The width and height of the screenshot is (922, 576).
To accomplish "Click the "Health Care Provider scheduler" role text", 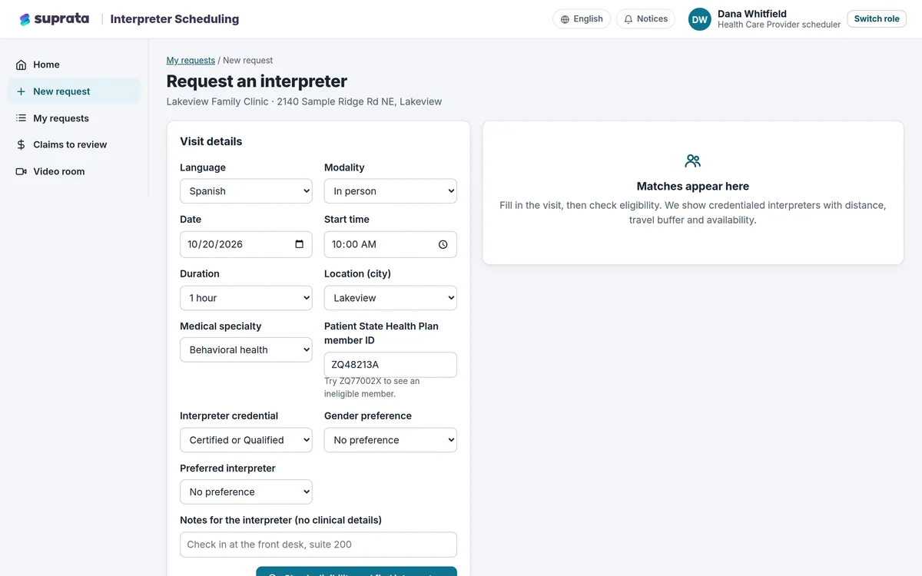I will [779, 25].
